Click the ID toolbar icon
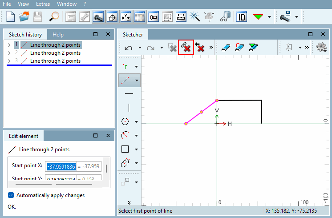The width and height of the screenshot is (332, 218). [x=242, y=17]
